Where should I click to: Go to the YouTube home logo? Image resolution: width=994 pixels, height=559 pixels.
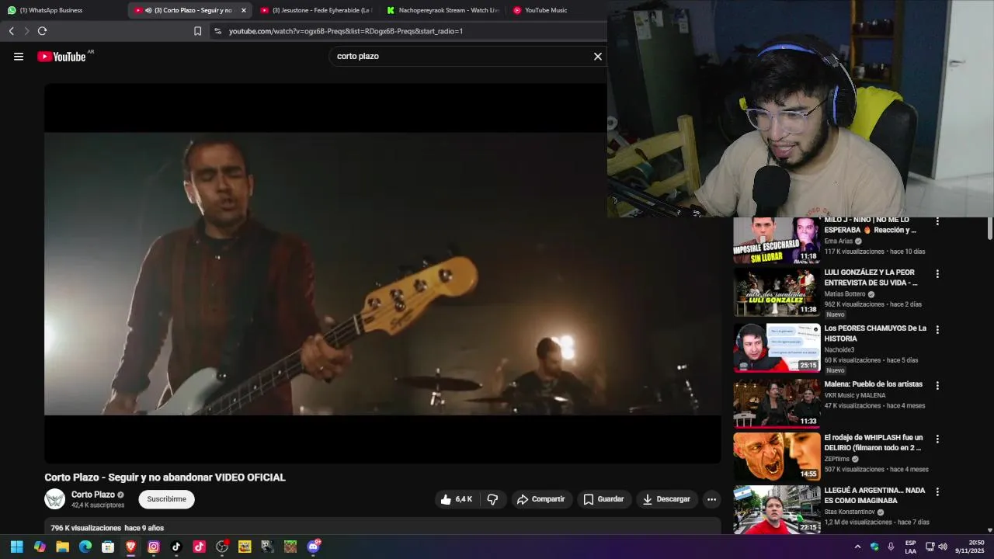pos(61,57)
